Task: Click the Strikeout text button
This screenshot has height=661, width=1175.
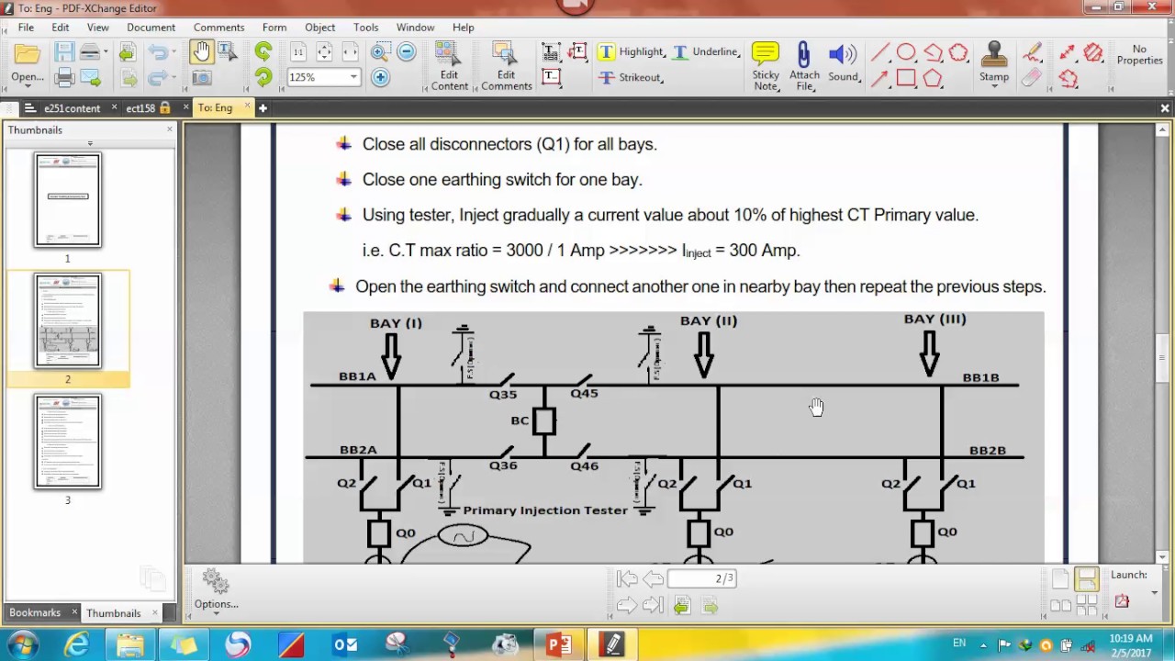Action: click(630, 78)
